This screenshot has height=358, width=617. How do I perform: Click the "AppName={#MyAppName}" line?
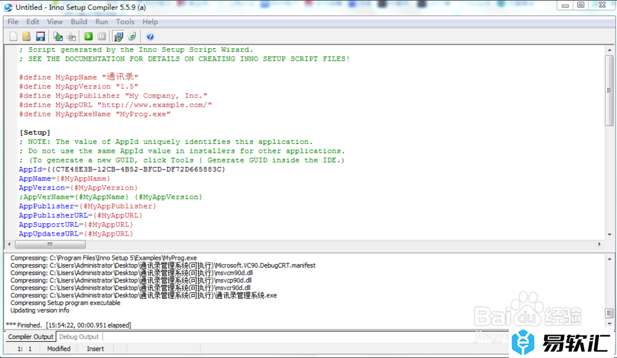[64, 179]
